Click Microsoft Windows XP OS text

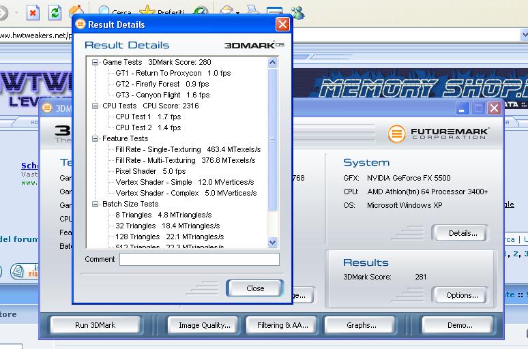(x=405, y=205)
